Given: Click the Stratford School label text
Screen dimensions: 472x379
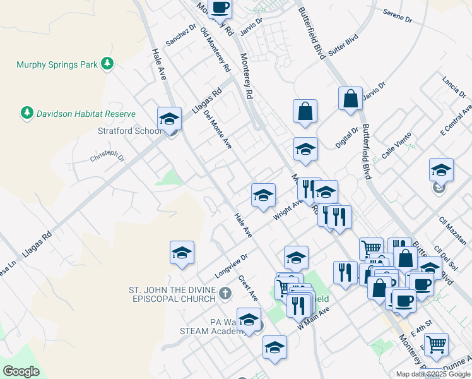Looking at the screenshot, I should pos(129,131).
